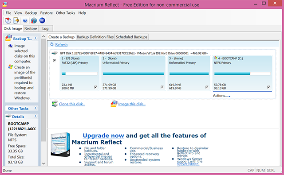Click the sidebar scroll down arrow
The image size is (284, 175).
[x=43, y=163]
